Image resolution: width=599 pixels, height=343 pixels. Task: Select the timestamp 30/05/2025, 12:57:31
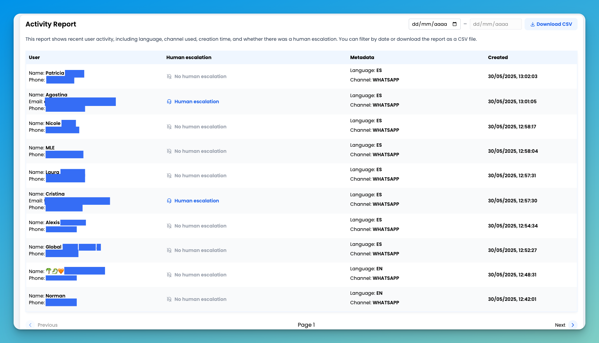tap(512, 176)
